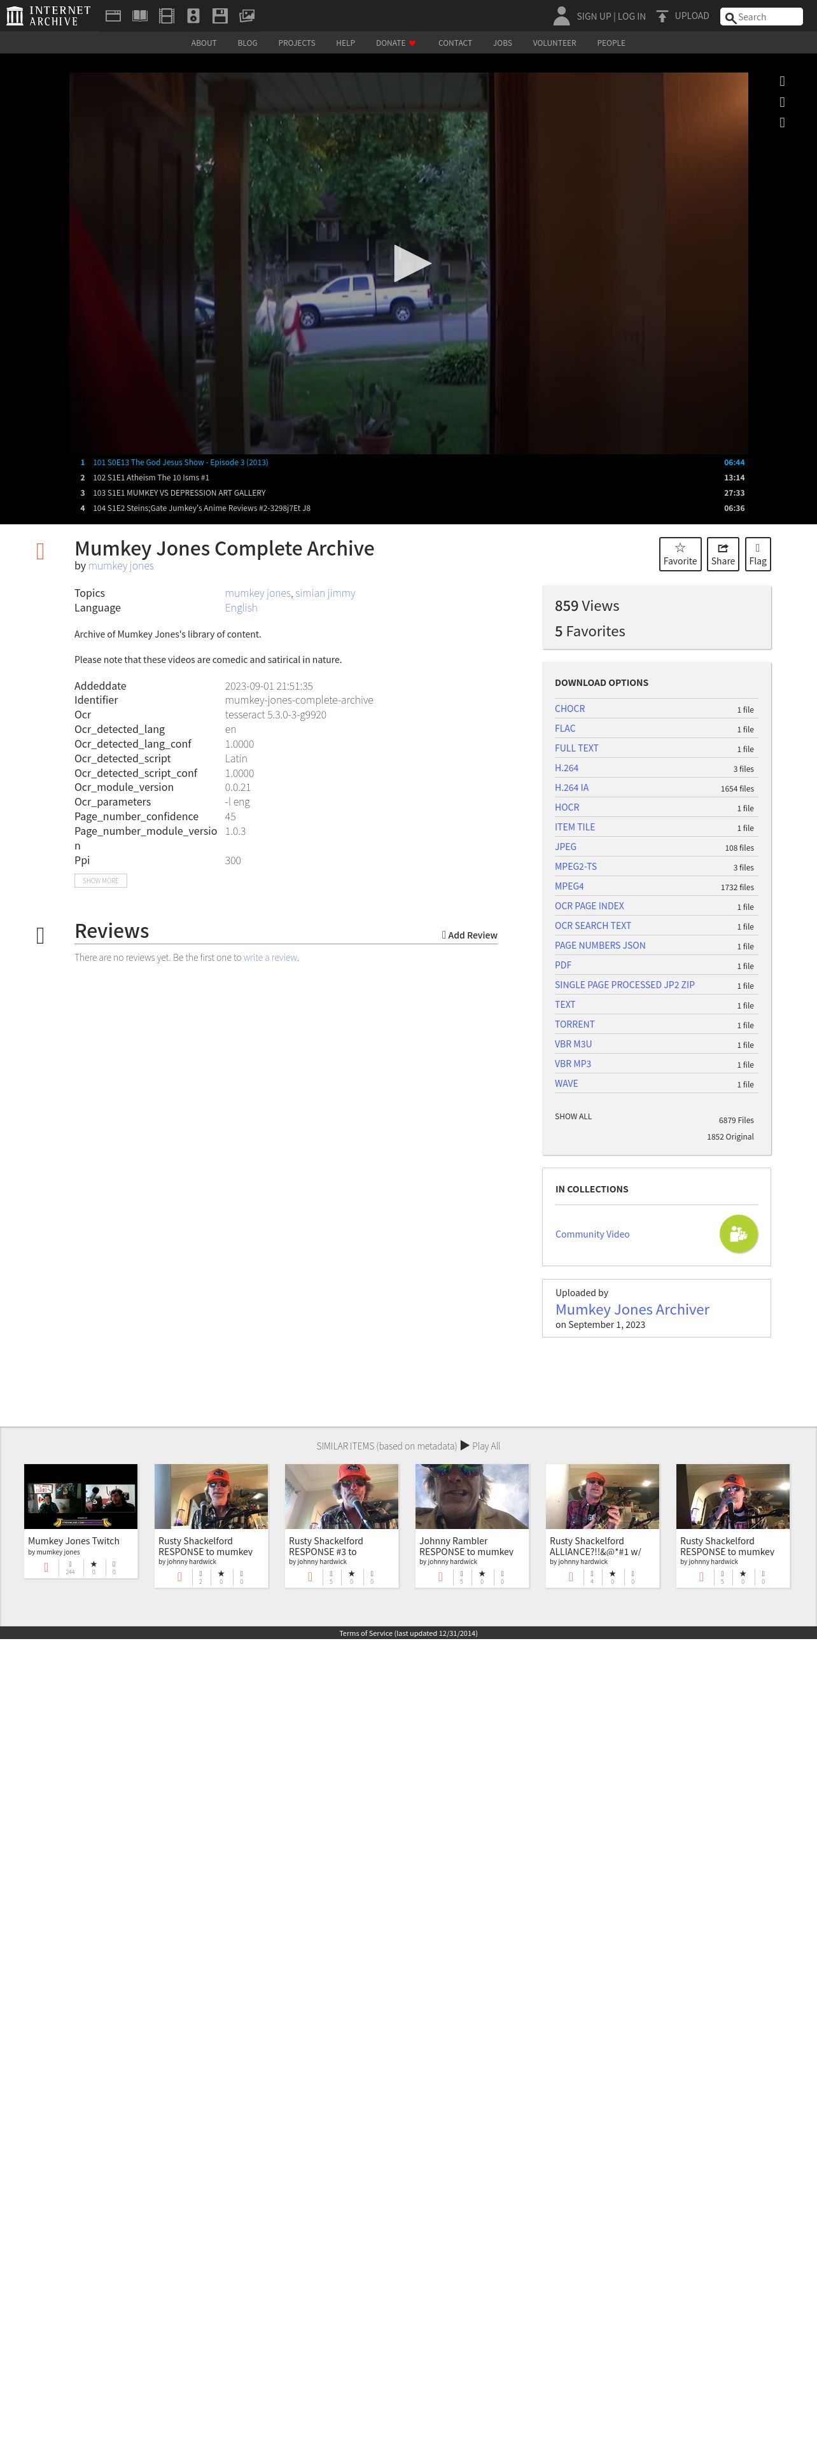Open the HELP menu item
817x2451 pixels.
point(346,43)
